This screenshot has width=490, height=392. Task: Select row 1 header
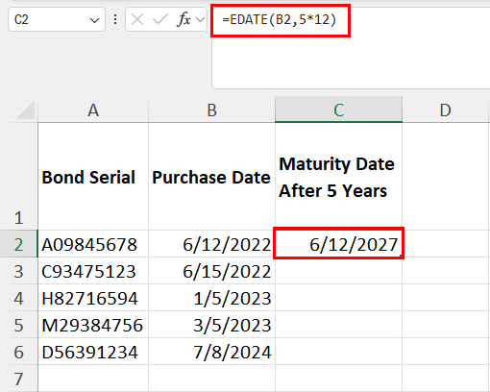[18, 176]
